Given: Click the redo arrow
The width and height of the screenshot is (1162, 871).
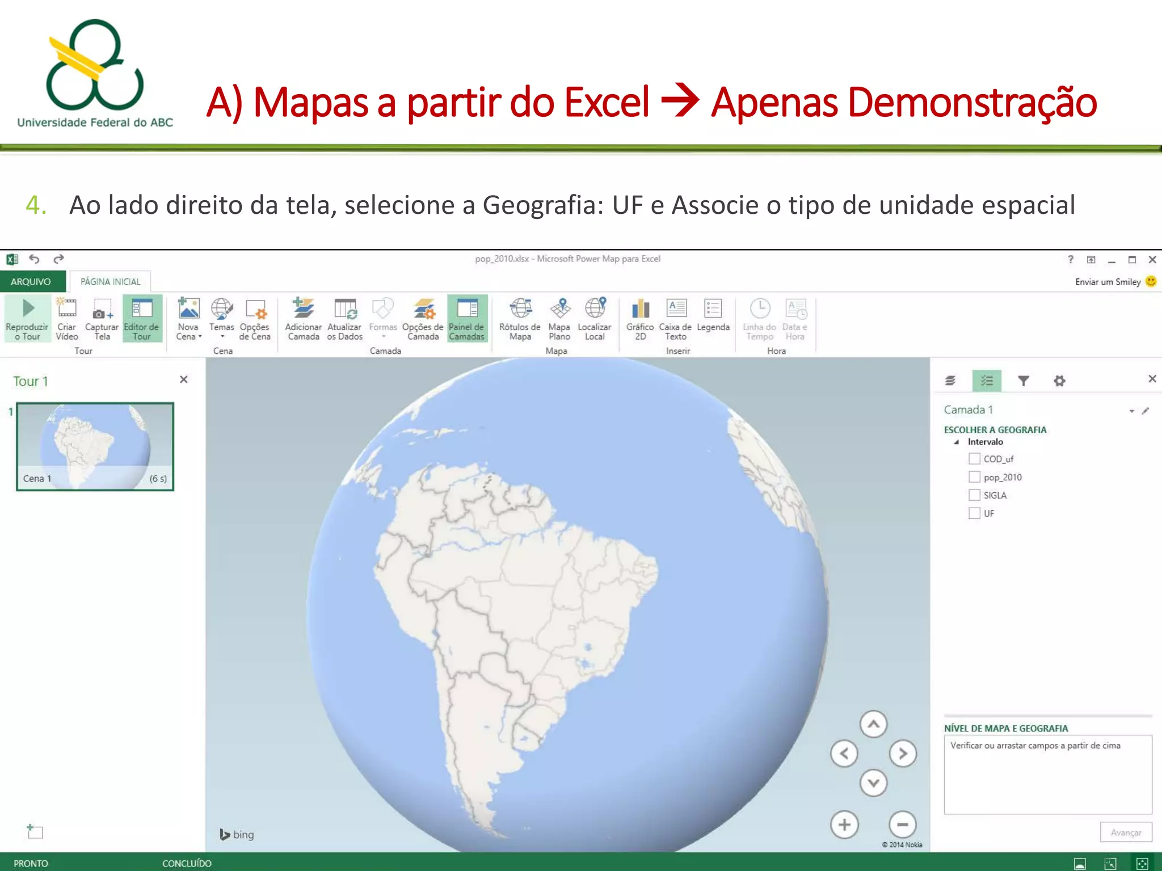Looking at the screenshot, I should click(x=58, y=259).
